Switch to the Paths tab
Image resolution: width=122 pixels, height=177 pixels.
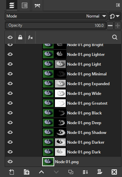point(37,5)
